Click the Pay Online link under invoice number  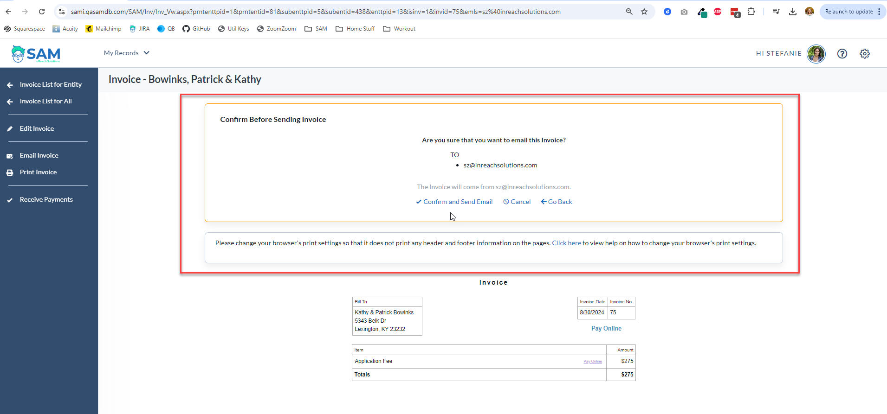(606, 328)
